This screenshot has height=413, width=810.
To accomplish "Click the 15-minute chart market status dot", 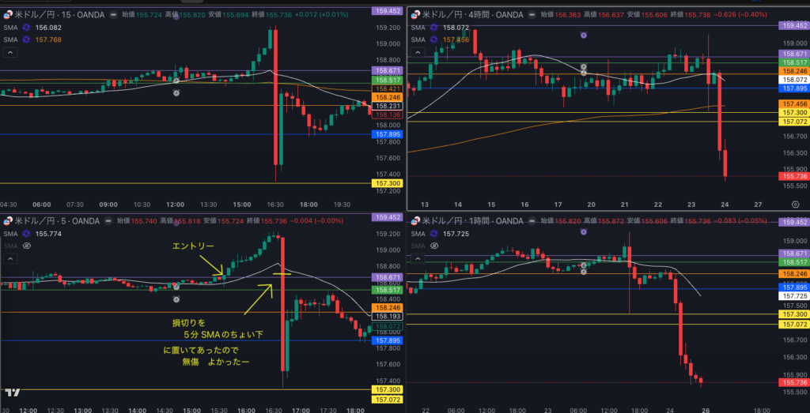I will pos(113,14).
